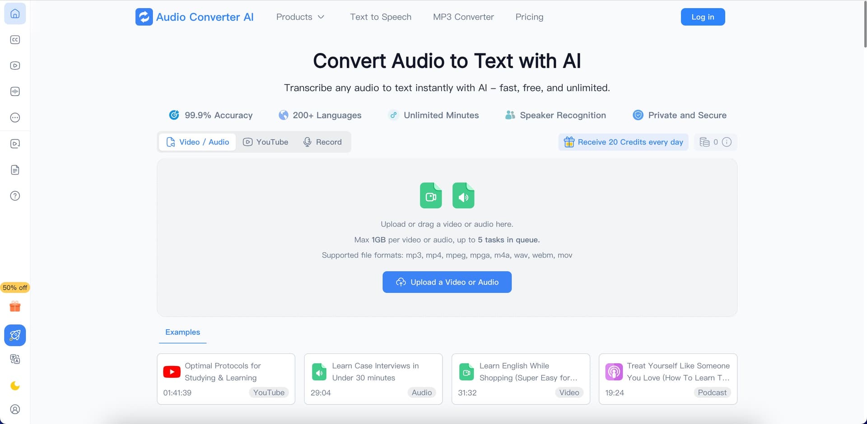
Task: Switch to the YouTube tab
Action: 266,142
